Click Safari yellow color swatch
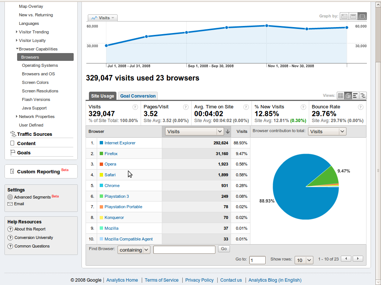The image size is (381, 285). 101,175
